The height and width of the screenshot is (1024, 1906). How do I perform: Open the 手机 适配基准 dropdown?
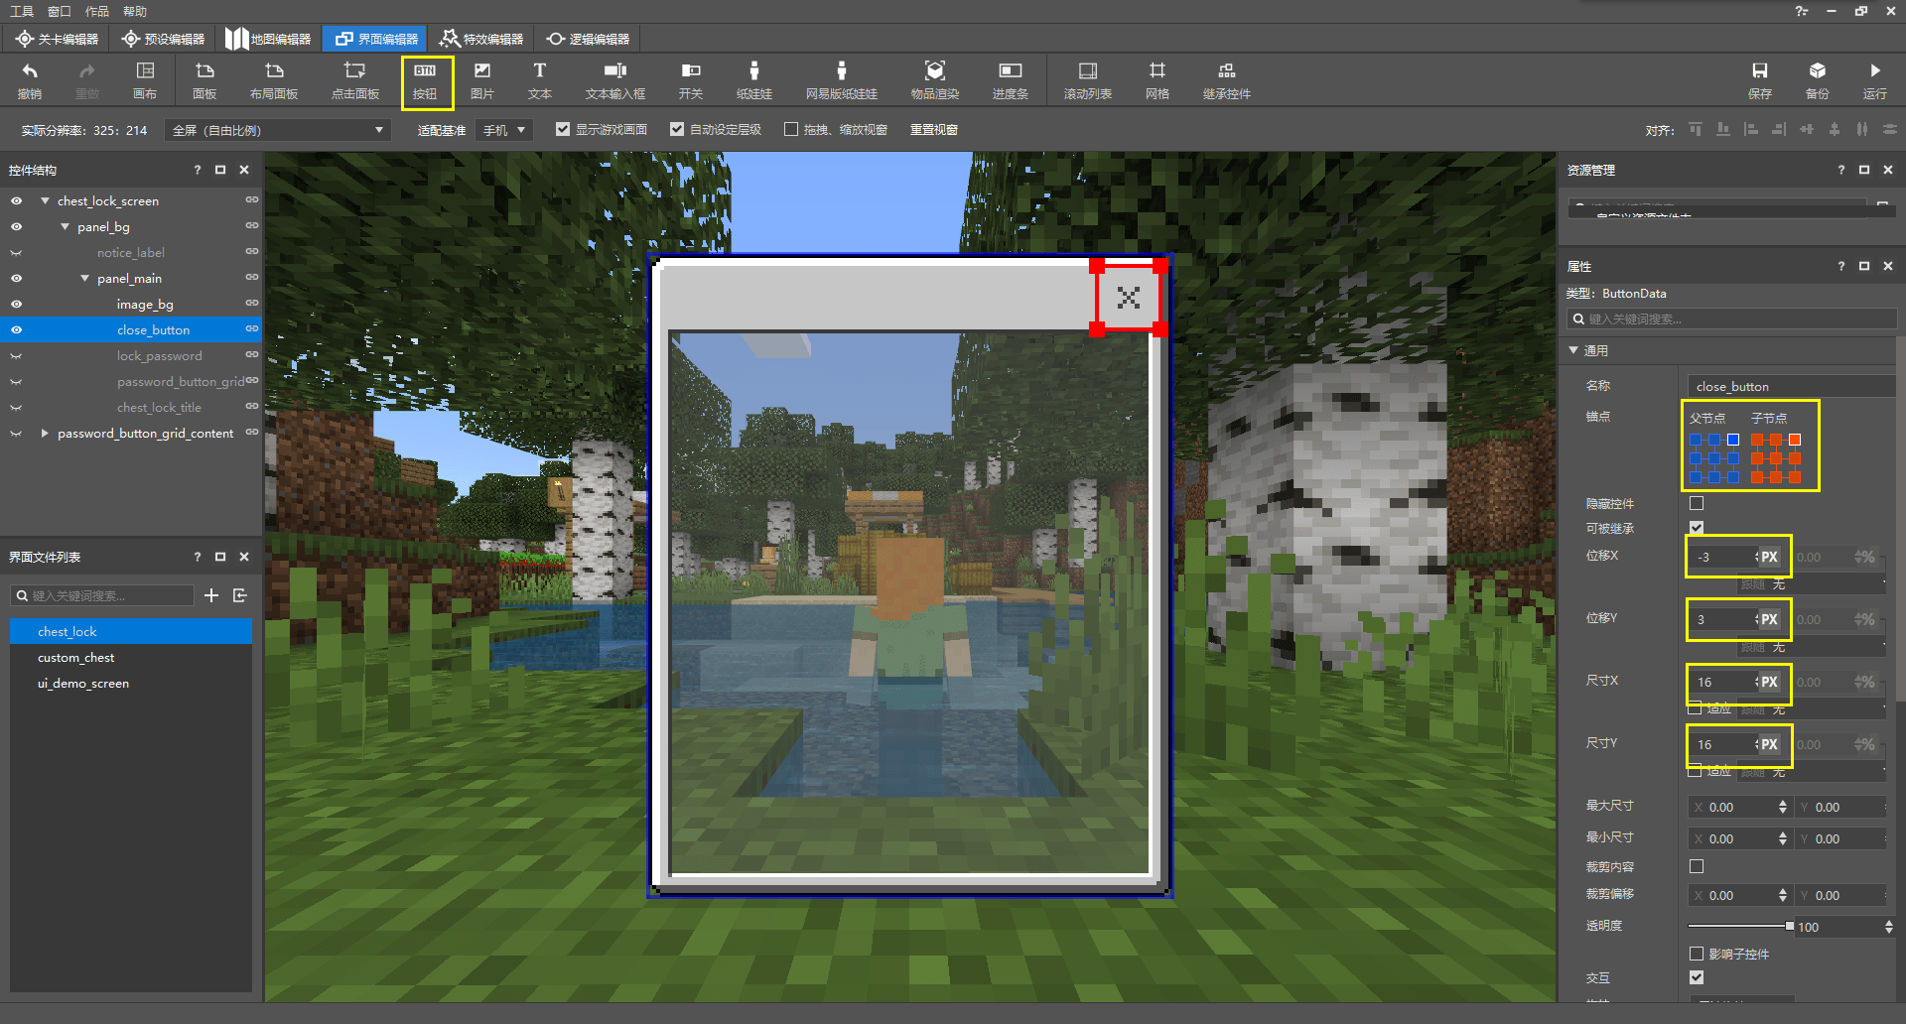504,130
